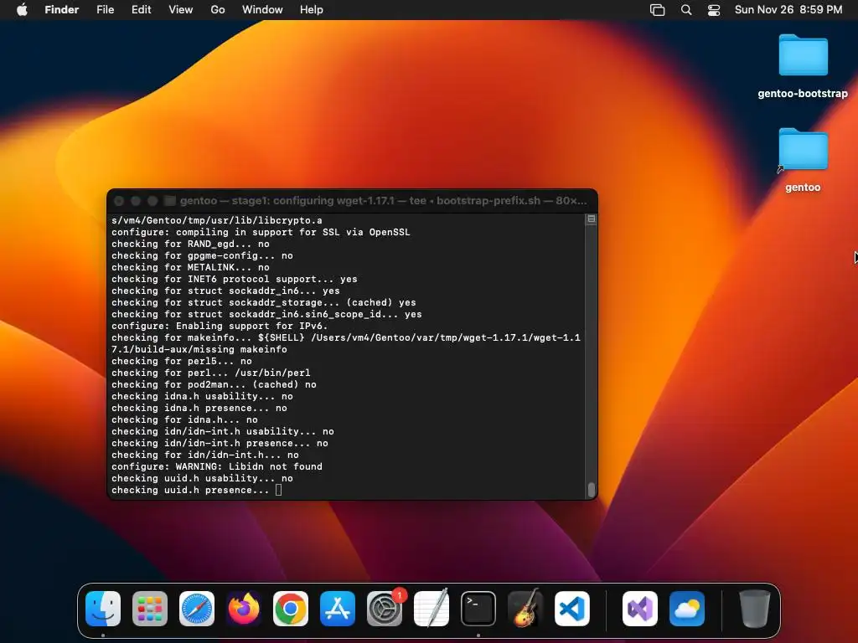
Task: Open the Weather app in the Dock
Action: [x=687, y=608]
